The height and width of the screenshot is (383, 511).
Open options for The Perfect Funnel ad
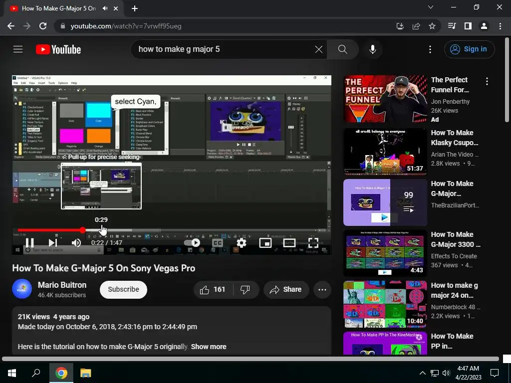pos(487,81)
